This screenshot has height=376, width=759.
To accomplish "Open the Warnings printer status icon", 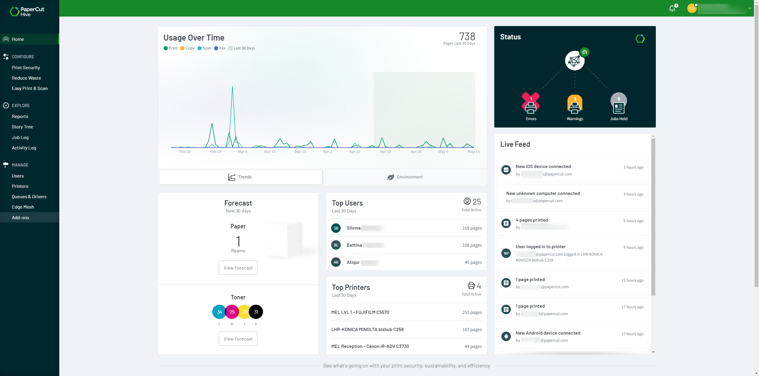I will 575,105.
